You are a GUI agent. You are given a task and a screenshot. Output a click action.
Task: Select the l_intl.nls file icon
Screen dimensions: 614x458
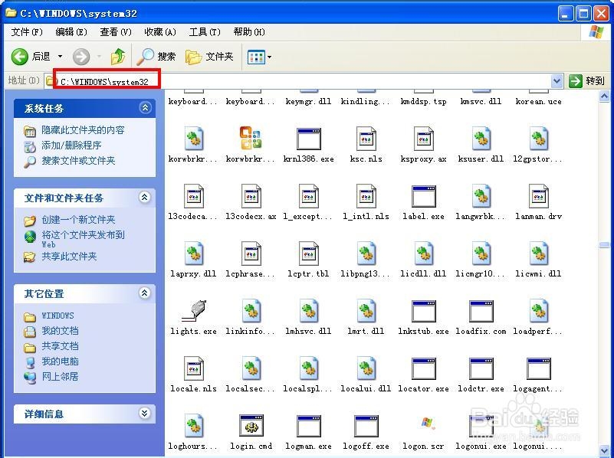(x=366, y=196)
